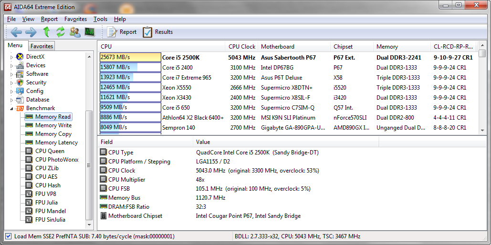The height and width of the screenshot is (245, 491).
Task: Open the Favorites menu
Action: point(75,19)
